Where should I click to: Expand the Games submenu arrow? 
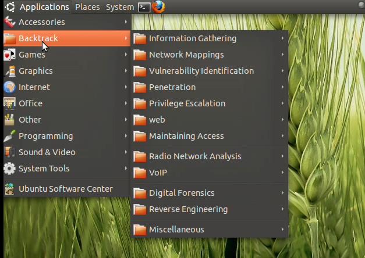(126, 55)
